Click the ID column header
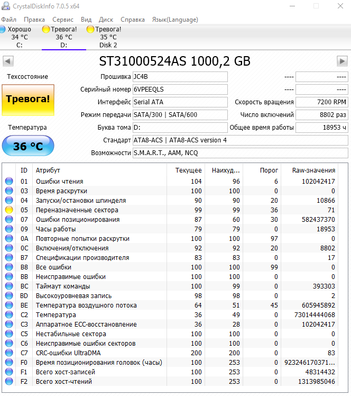Viewport: 351px width, 396px height. [x=24, y=170]
